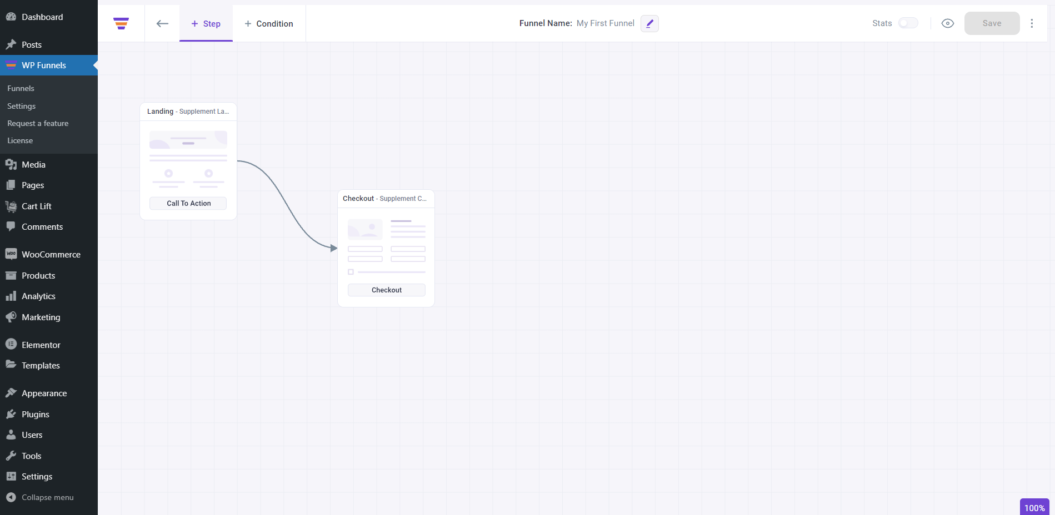Open Elementor icon in sidebar
The width and height of the screenshot is (1055, 515).
11,345
